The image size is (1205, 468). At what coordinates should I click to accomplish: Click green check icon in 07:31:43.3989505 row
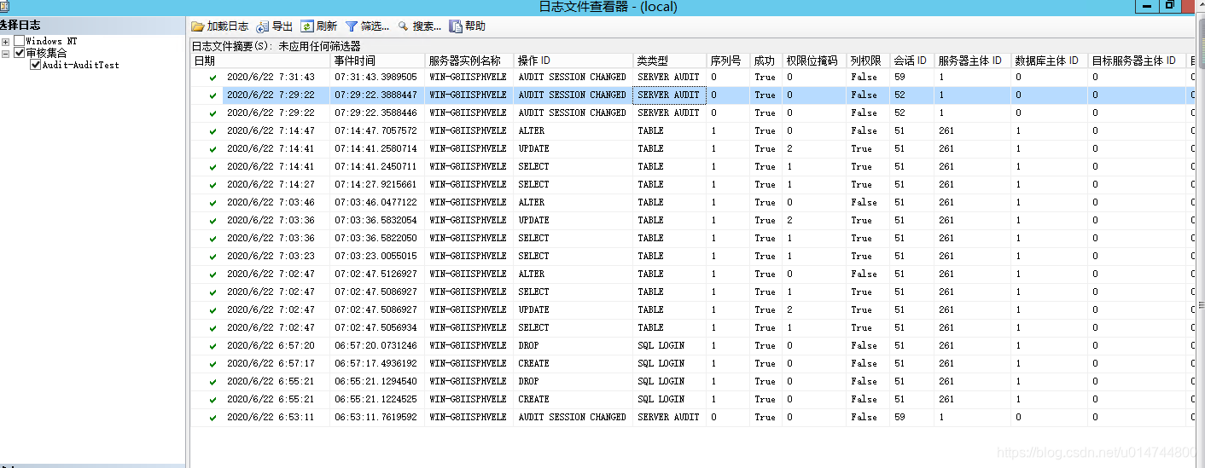212,78
